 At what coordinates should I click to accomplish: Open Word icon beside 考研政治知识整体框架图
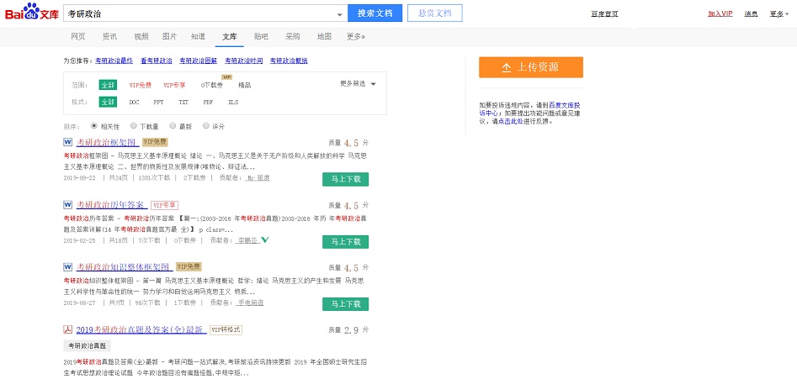click(68, 267)
